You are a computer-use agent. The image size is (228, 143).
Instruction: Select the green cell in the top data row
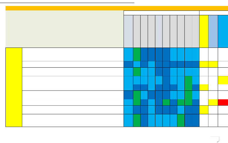[x=137, y=54]
